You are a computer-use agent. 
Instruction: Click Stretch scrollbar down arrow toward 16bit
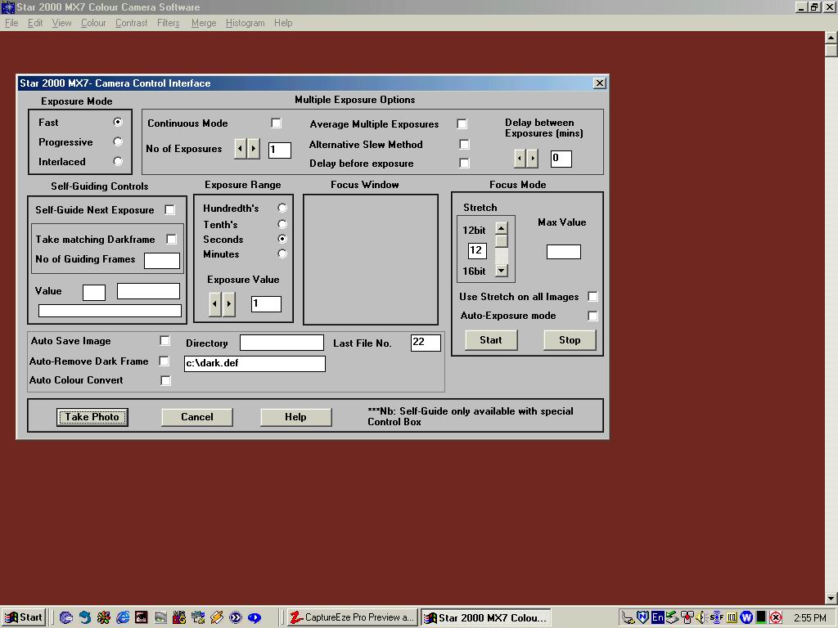tap(501, 271)
